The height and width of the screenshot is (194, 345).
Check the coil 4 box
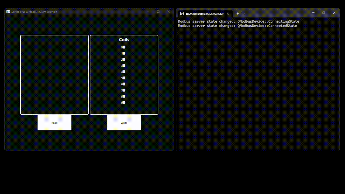point(124,72)
